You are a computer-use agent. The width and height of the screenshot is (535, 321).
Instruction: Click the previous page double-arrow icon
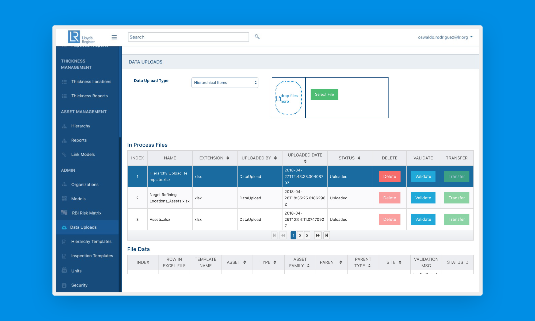[283, 235]
